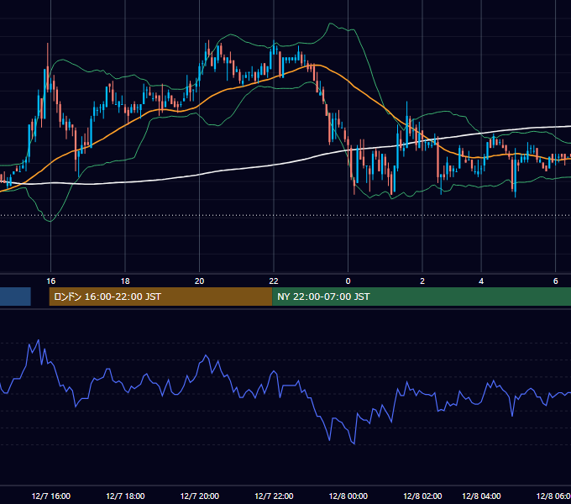Click the 12/7 20:00 date label
Screen dimensions: 571x504
(x=200, y=496)
